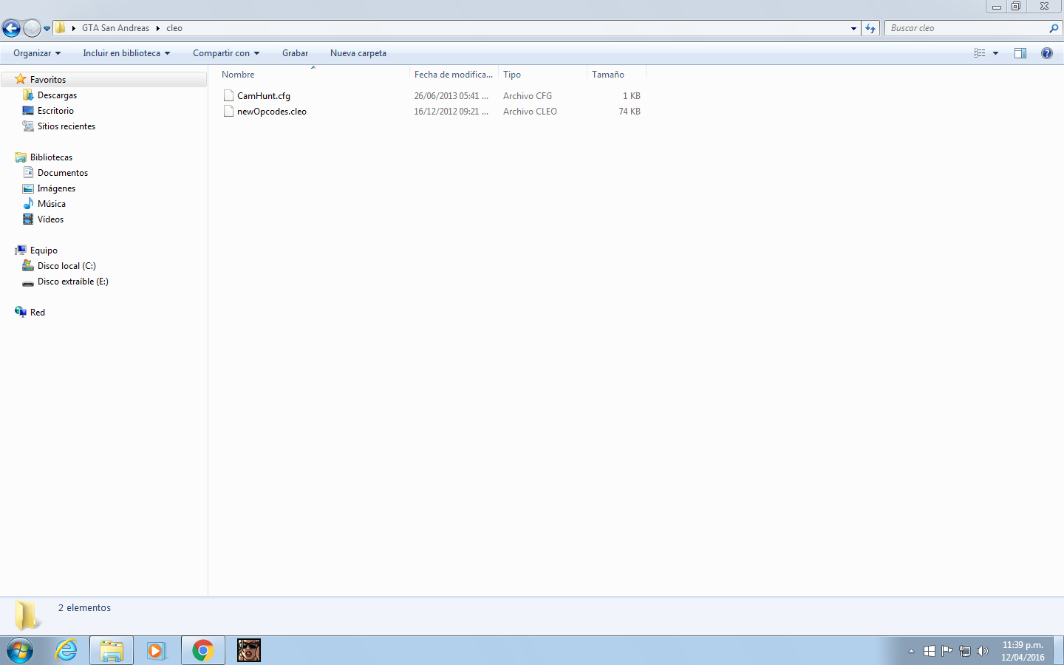This screenshot has height=665, width=1064.
Task: Click the CamHunt.cfg file icon
Action: click(x=228, y=96)
